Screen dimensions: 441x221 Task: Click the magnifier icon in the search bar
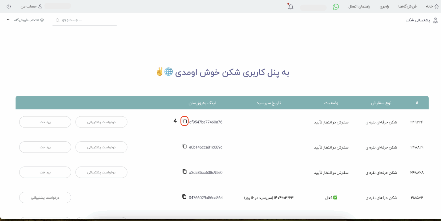(x=57, y=20)
